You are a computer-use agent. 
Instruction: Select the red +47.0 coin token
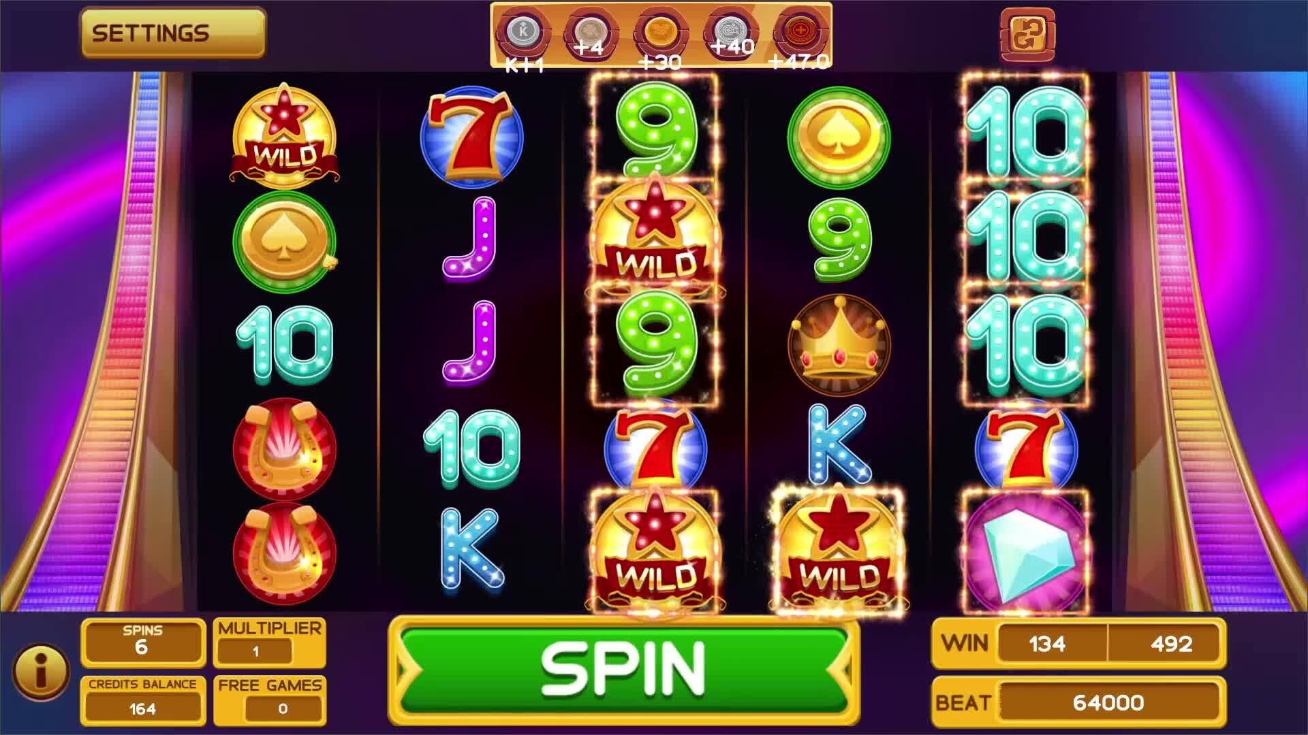pyautogui.click(x=800, y=32)
